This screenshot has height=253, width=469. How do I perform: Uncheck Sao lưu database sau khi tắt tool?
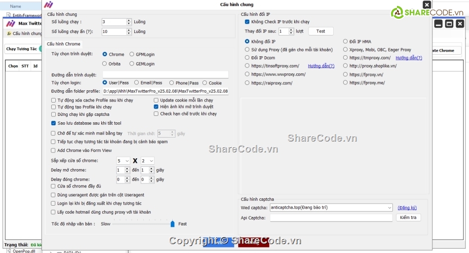click(x=53, y=123)
